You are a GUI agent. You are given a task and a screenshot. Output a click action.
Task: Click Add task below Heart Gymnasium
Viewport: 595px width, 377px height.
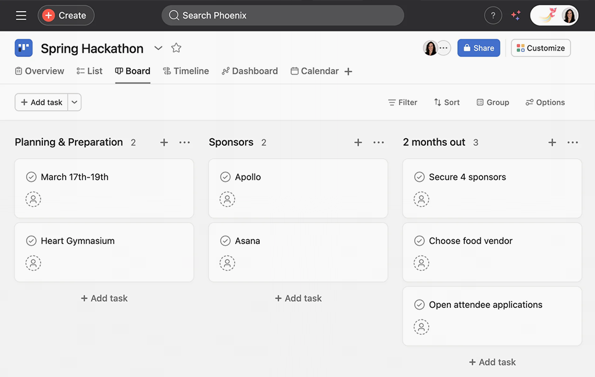[x=105, y=299]
